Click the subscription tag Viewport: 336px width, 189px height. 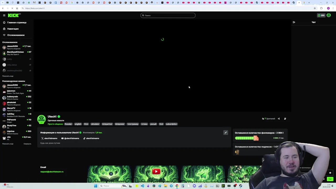[171, 124]
